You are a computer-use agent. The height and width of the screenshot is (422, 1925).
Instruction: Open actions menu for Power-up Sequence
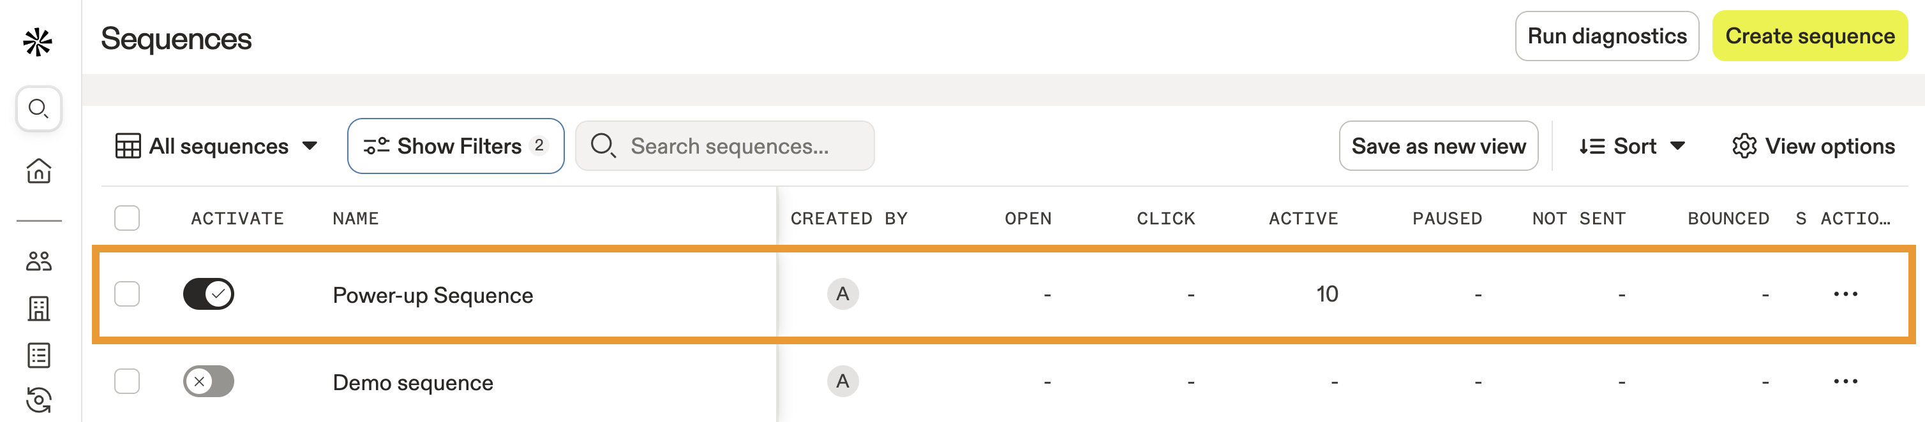coord(1845,295)
